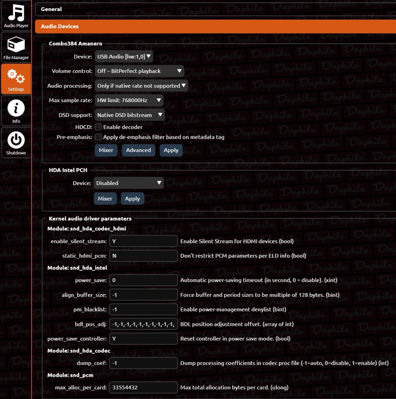Toggle the Pre-emphasis de-emphasis filter checkbox
The width and height of the screenshot is (396, 399).
point(98,137)
